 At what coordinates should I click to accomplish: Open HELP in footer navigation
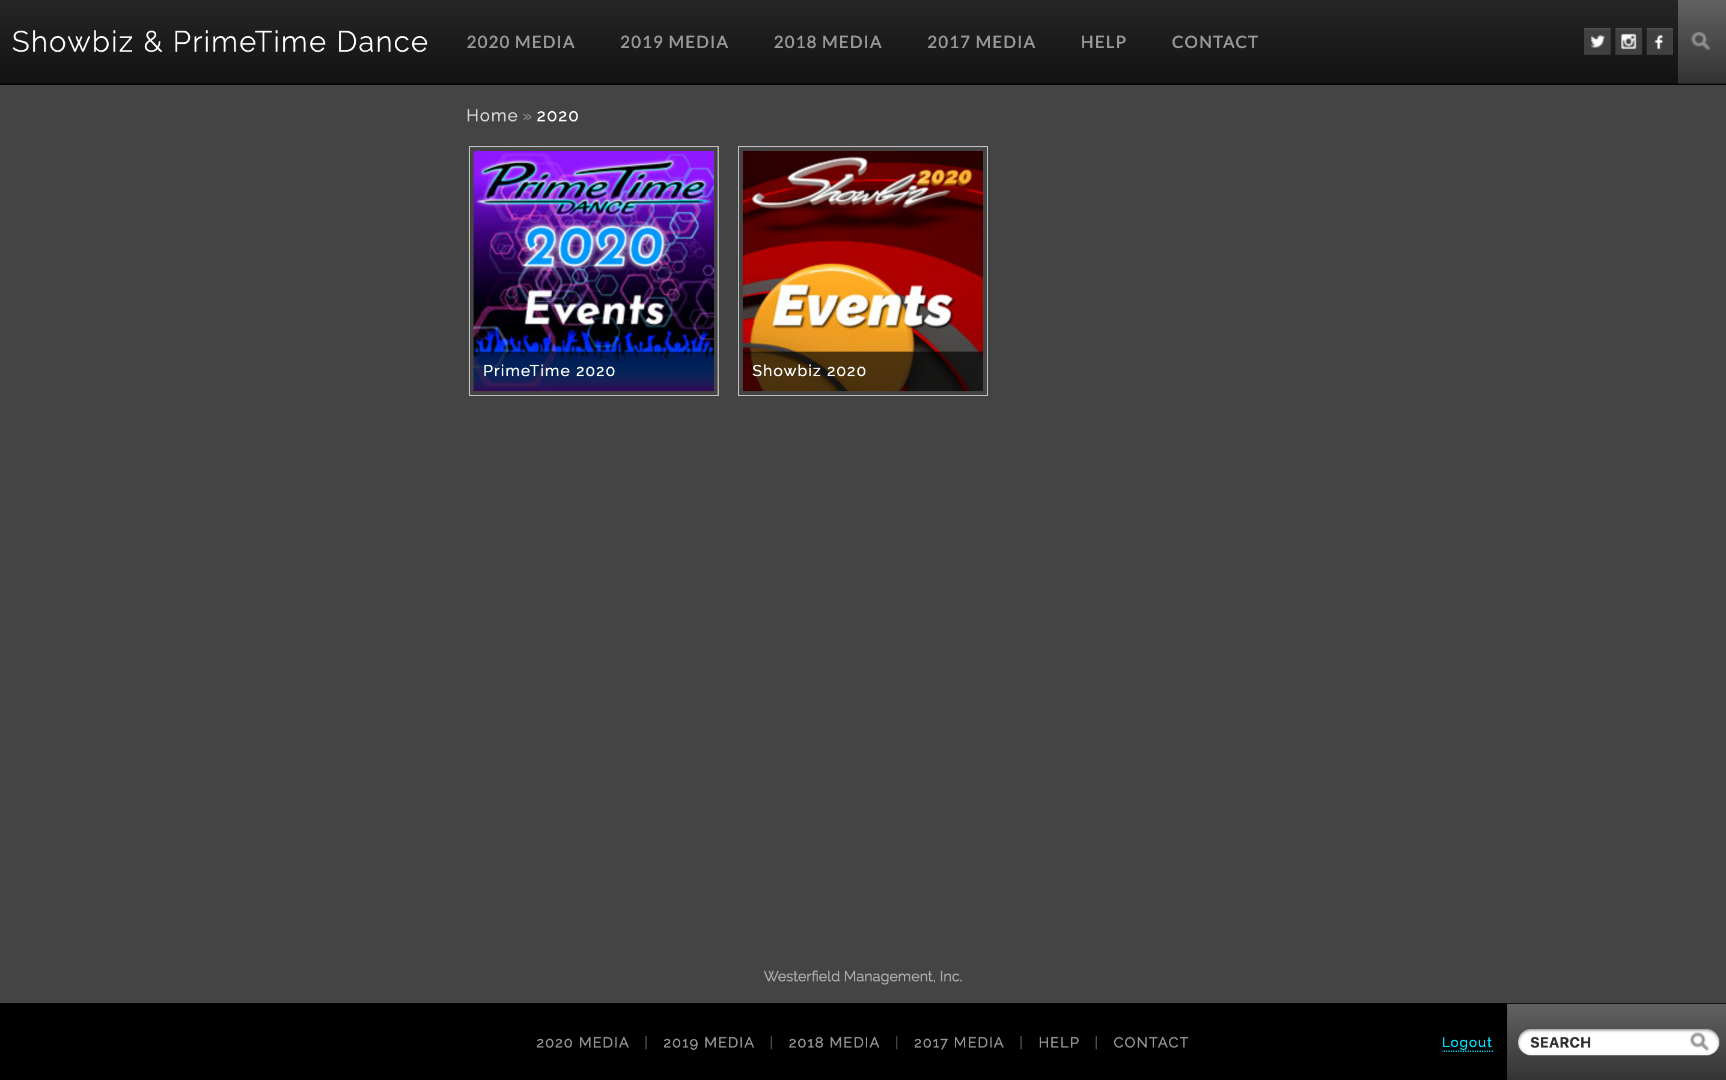pos(1059,1042)
